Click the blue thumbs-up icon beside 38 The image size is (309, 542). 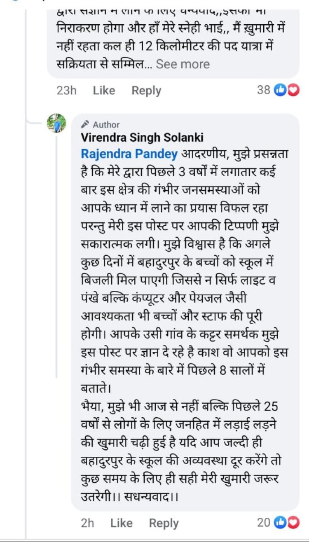tap(281, 90)
